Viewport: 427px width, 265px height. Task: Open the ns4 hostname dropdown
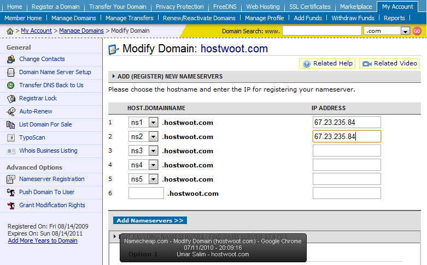point(153,165)
